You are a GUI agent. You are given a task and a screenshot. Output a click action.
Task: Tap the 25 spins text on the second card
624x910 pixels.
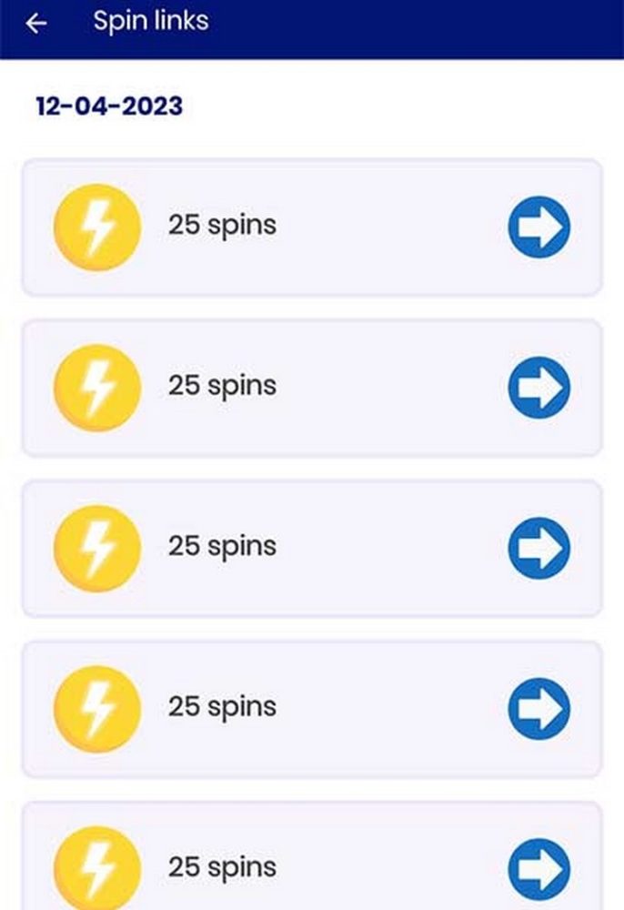219,385
